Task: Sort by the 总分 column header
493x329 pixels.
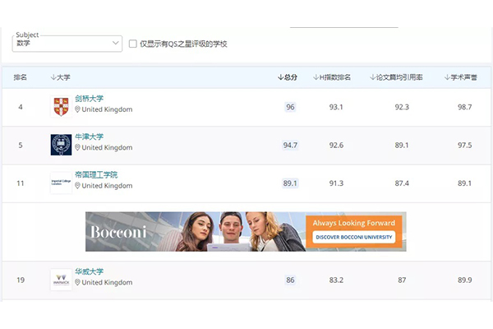Action: pyautogui.click(x=288, y=77)
